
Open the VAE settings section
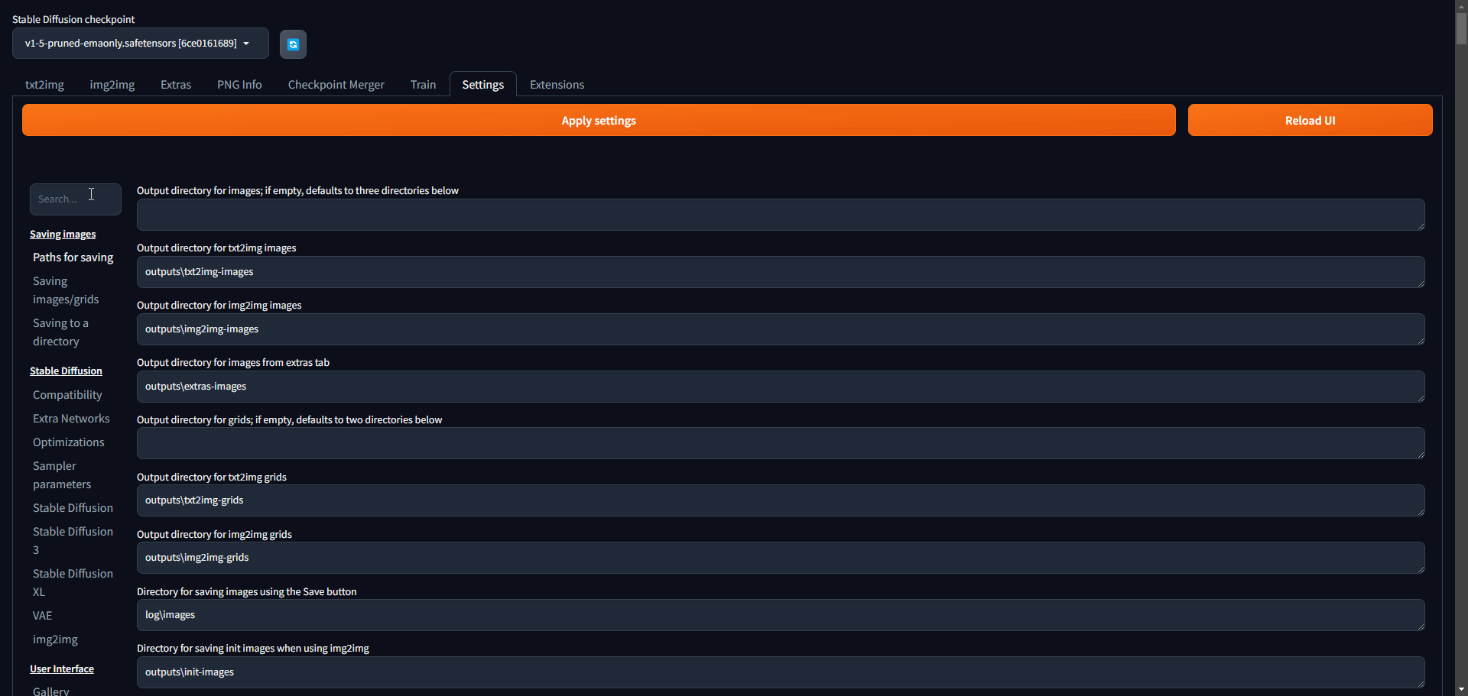point(42,616)
